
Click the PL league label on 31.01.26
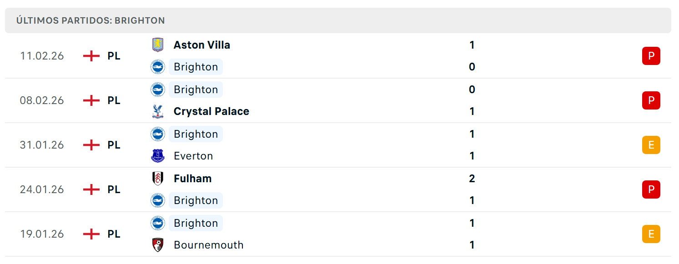[114, 145]
